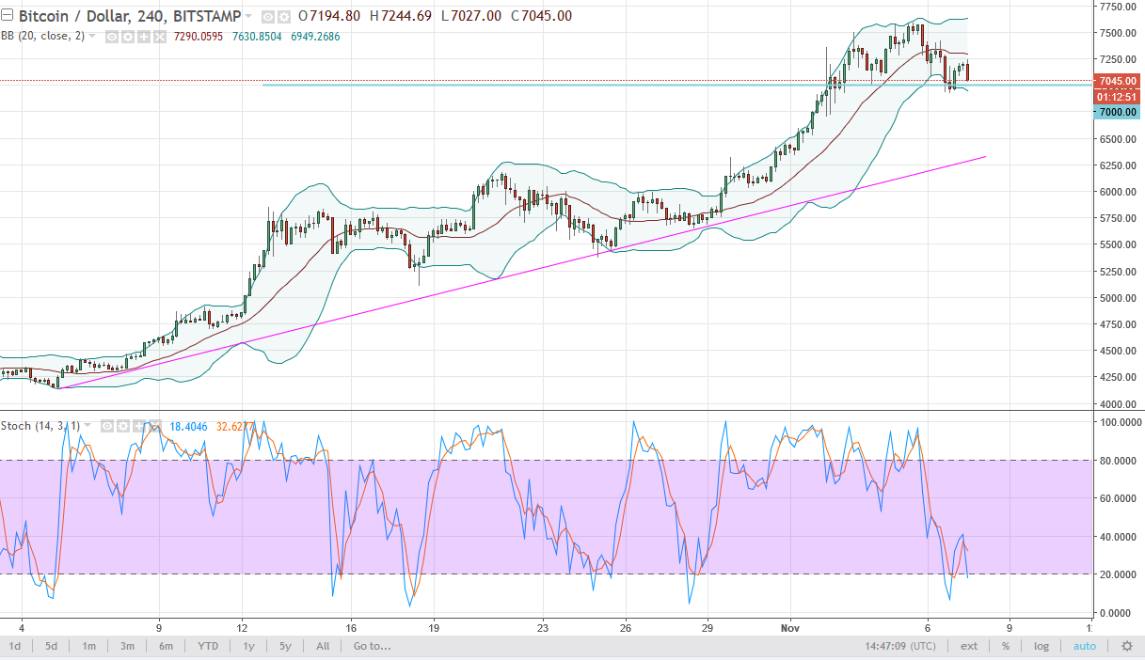The height and width of the screenshot is (660, 1145).
Task: Click BB indicator plus icon
Action: (143, 38)
